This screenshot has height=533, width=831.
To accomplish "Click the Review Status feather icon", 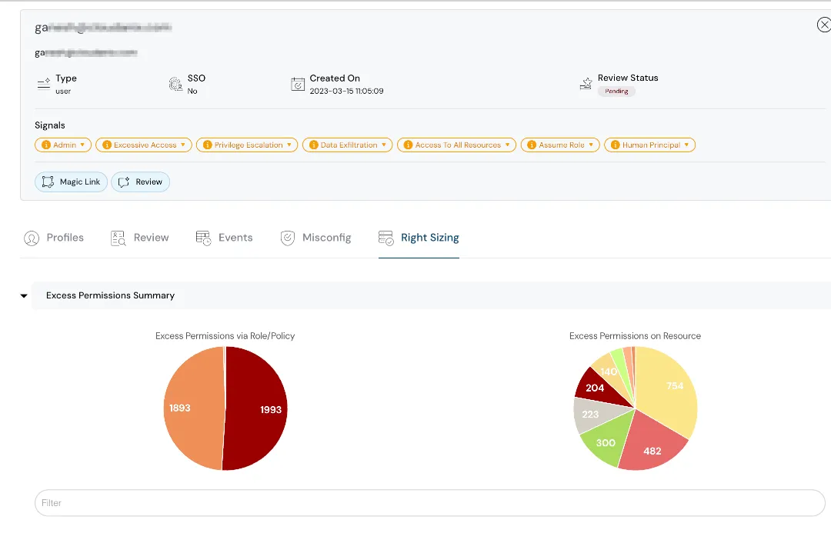I will [584, 82].
